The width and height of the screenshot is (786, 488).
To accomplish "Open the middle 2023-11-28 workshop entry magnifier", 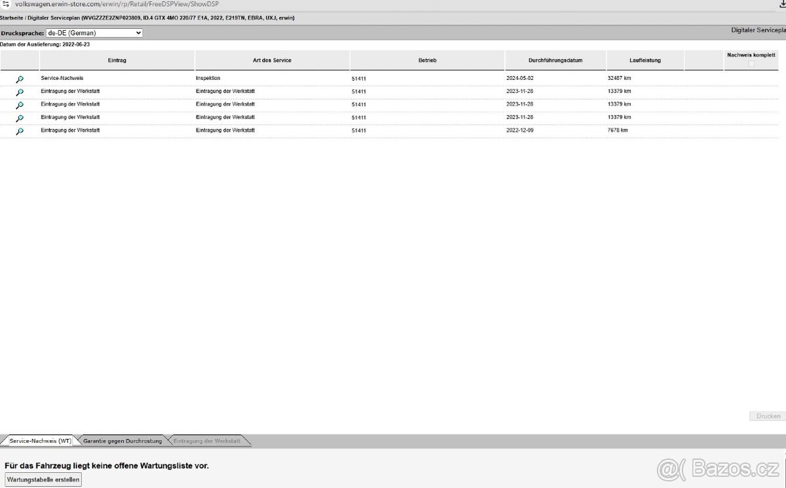I will [x=20, y=105].
